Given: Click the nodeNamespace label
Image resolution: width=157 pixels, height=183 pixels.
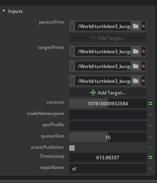Looking at the screenshot, I should pyautogui.click(x=46, y=113).
